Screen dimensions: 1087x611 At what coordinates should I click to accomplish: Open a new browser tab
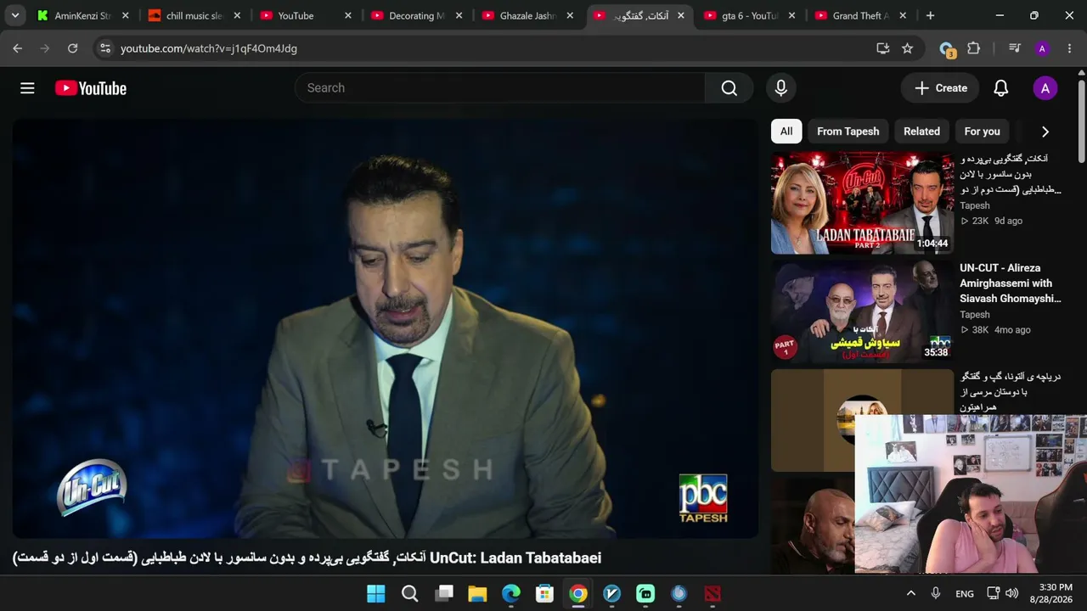(x=931, y=15)
